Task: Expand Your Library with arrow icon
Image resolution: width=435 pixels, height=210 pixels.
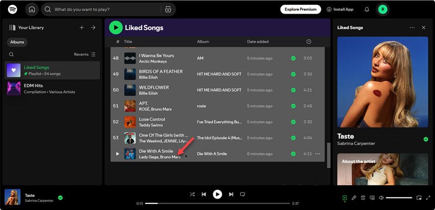Action: coord(93,27)
